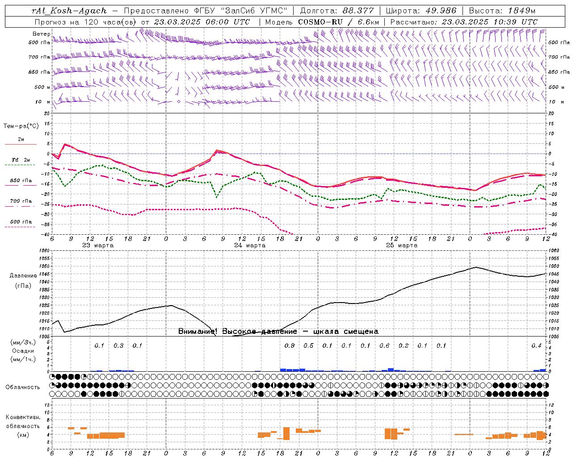572x457 pixels.
Task: Click the Облачность cloud cover label
Action: point(23,387)
